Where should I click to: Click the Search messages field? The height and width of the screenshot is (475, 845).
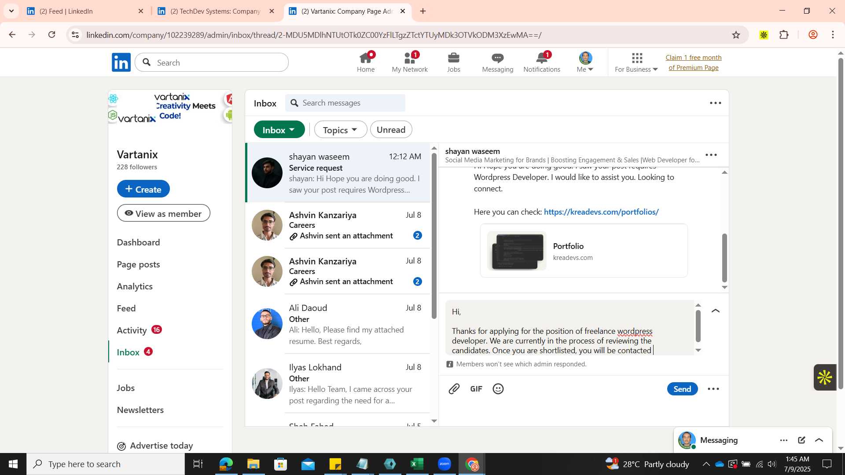[x=345, y=103]
